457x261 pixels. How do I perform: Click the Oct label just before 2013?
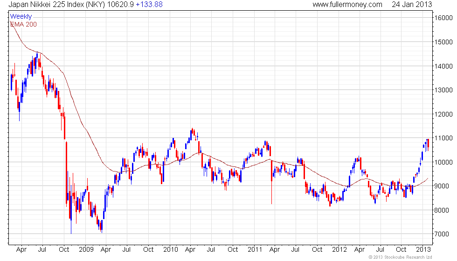click(x=401, y=250)
